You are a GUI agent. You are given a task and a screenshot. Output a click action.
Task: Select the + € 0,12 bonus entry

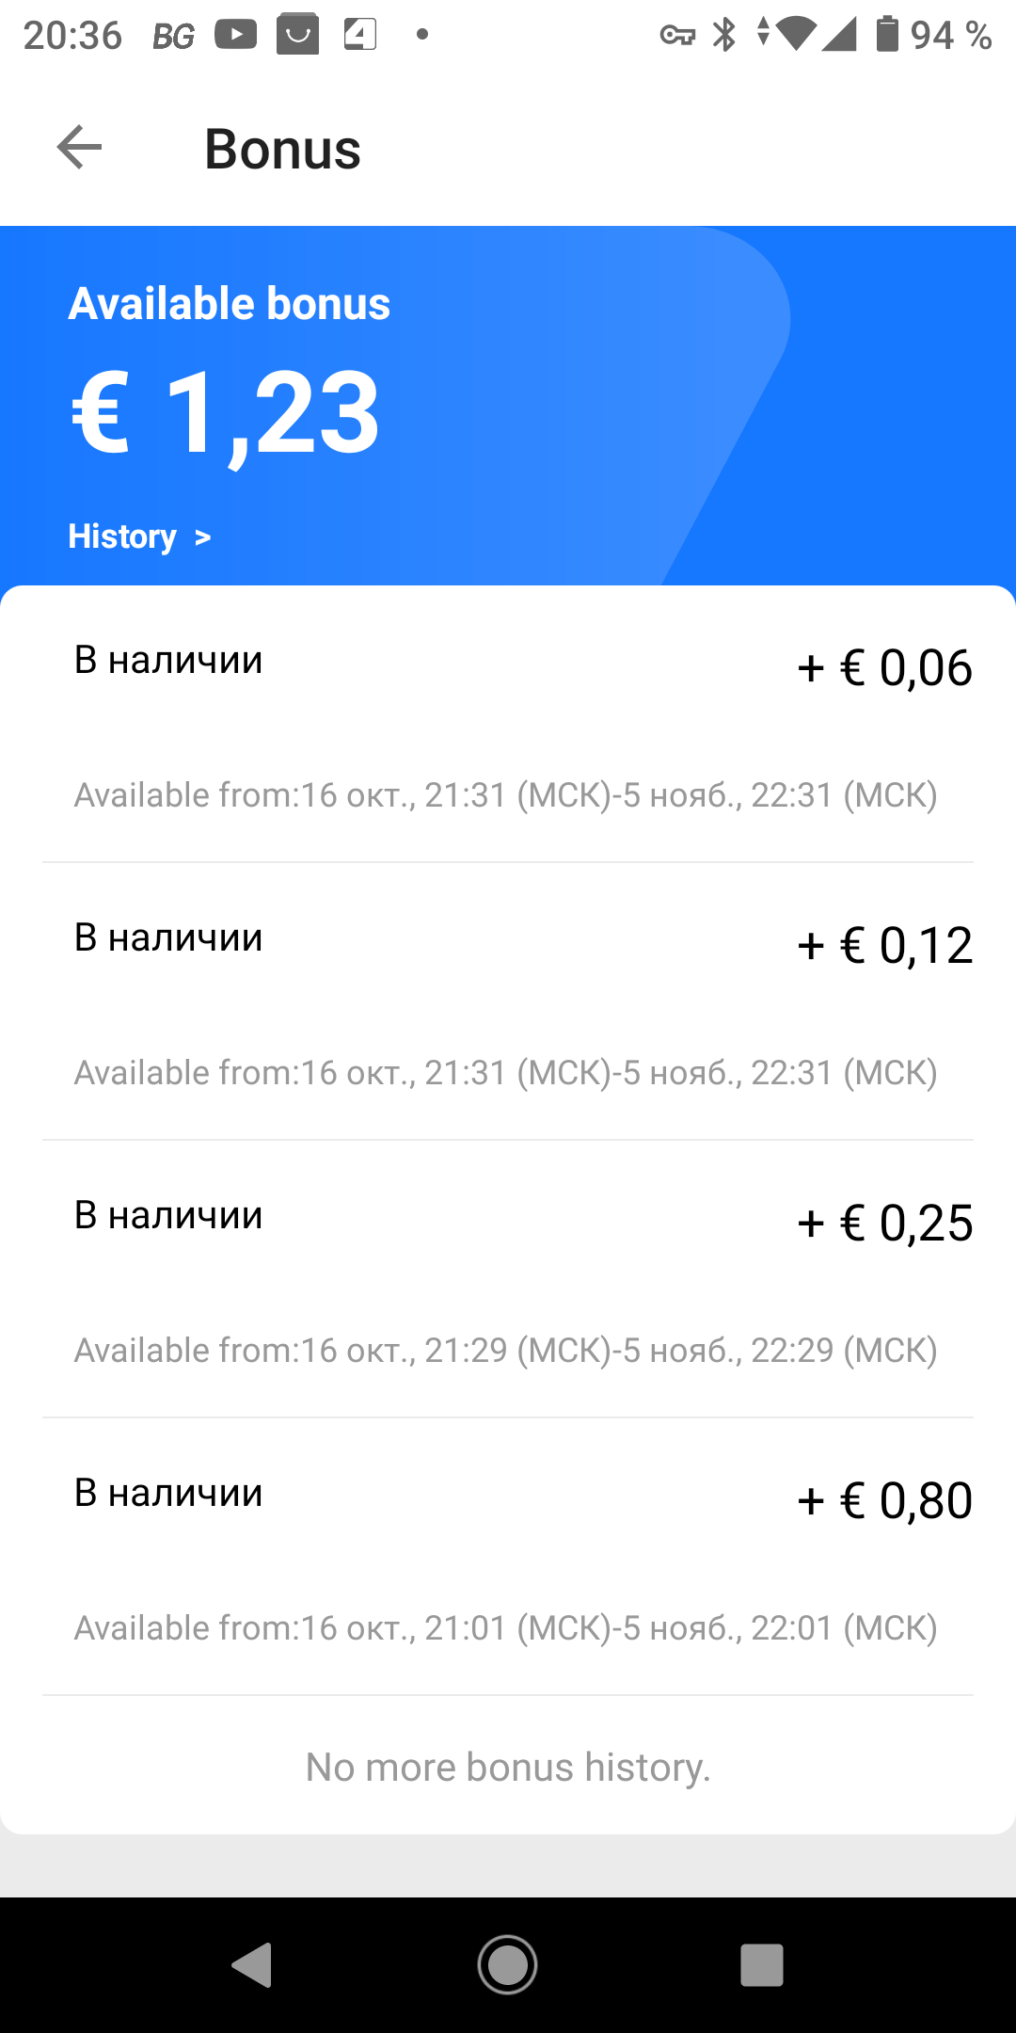508,1001
